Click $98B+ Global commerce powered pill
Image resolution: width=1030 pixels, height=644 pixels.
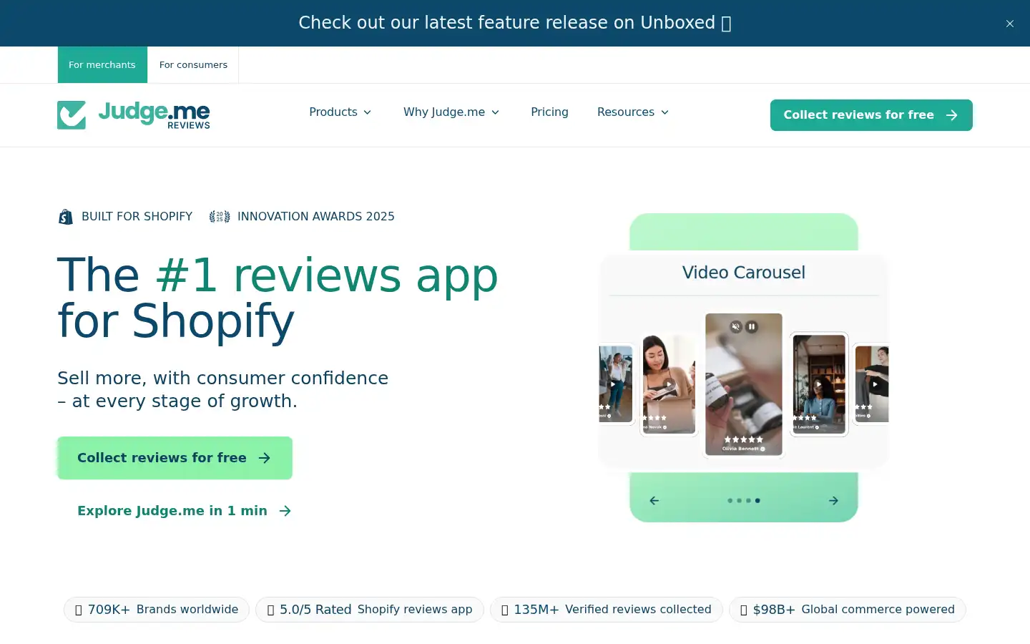click(848, 610)
